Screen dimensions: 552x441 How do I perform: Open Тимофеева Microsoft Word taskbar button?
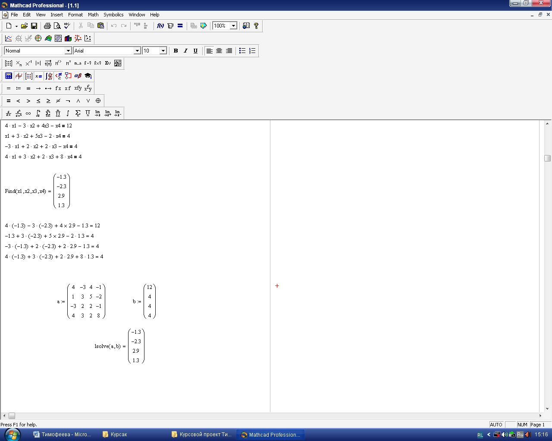click(63, 435)
